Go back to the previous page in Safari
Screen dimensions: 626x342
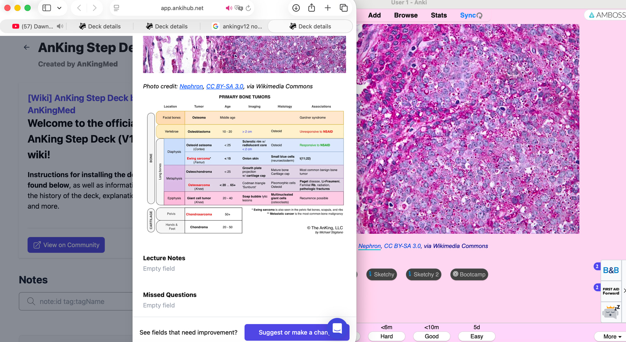pos(79,8)
